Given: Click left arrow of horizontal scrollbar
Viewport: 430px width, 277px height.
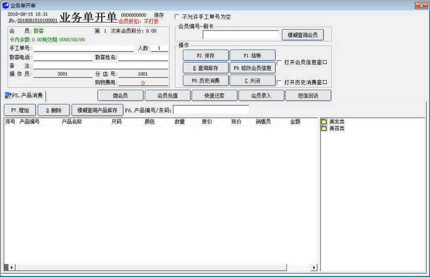Looking at the screenshot, I should pos(12,267).
